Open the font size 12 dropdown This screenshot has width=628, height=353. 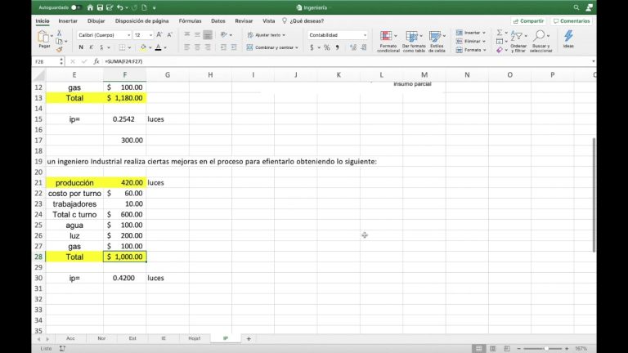144,35
